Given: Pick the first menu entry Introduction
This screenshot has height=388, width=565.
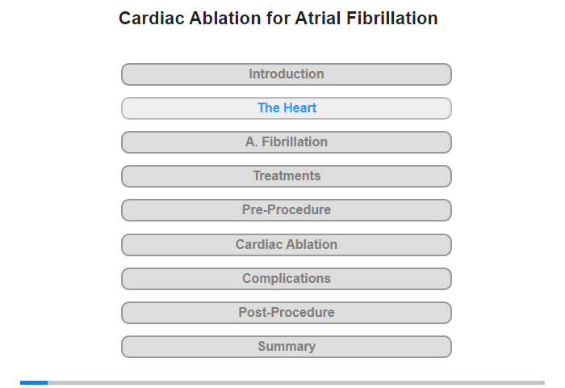Looking at the screenshot, I should 286,74.
